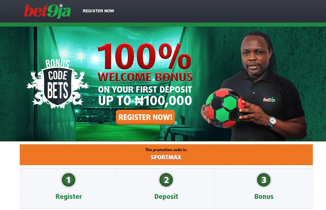Click the man's wristwatch
The height and width of the screenshot is (210, 326).
(272, 122)
